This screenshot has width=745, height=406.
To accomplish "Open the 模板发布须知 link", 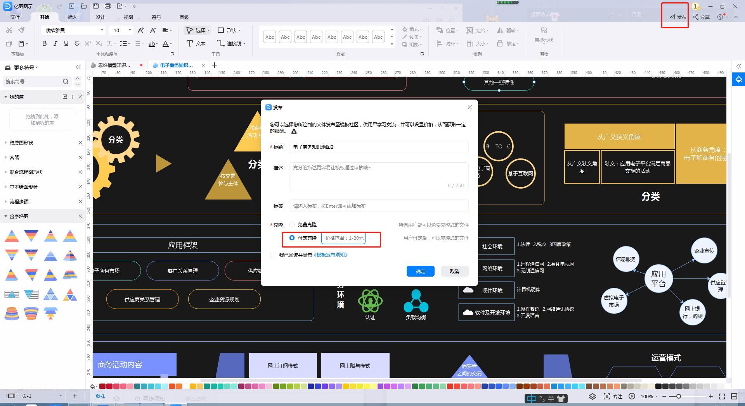I will coord(330,255).
